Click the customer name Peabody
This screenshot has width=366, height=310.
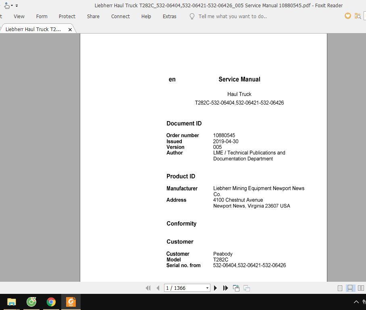coord(223,254)
